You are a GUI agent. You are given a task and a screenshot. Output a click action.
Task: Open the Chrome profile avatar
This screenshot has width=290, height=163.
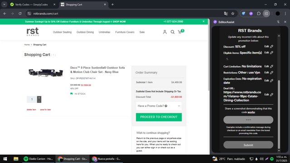(x=278, y=14)
